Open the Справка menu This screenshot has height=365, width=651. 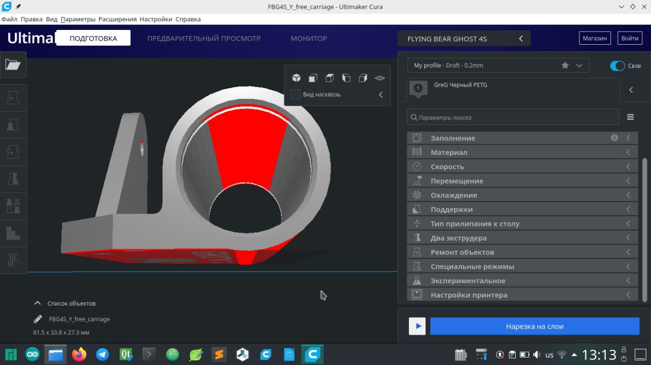pyautogui.click(x=188, y=19)
